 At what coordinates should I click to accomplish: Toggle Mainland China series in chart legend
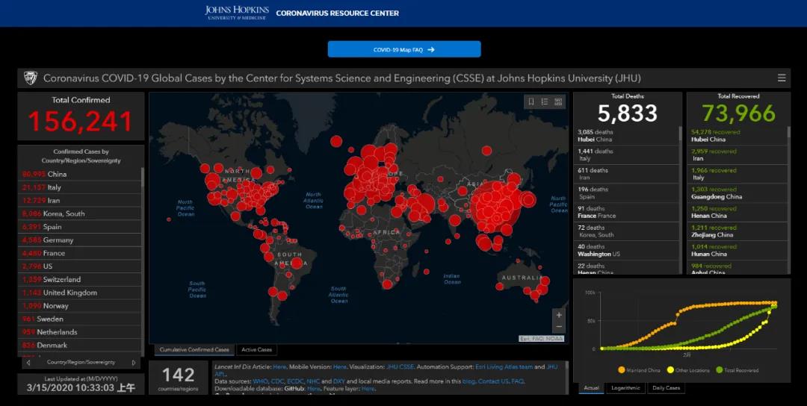click(642, 370)
